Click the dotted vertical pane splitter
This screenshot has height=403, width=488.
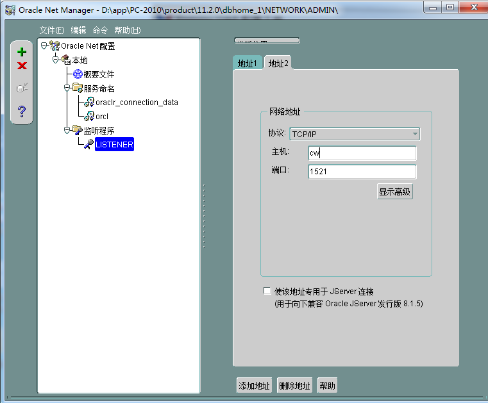point(204,216)
